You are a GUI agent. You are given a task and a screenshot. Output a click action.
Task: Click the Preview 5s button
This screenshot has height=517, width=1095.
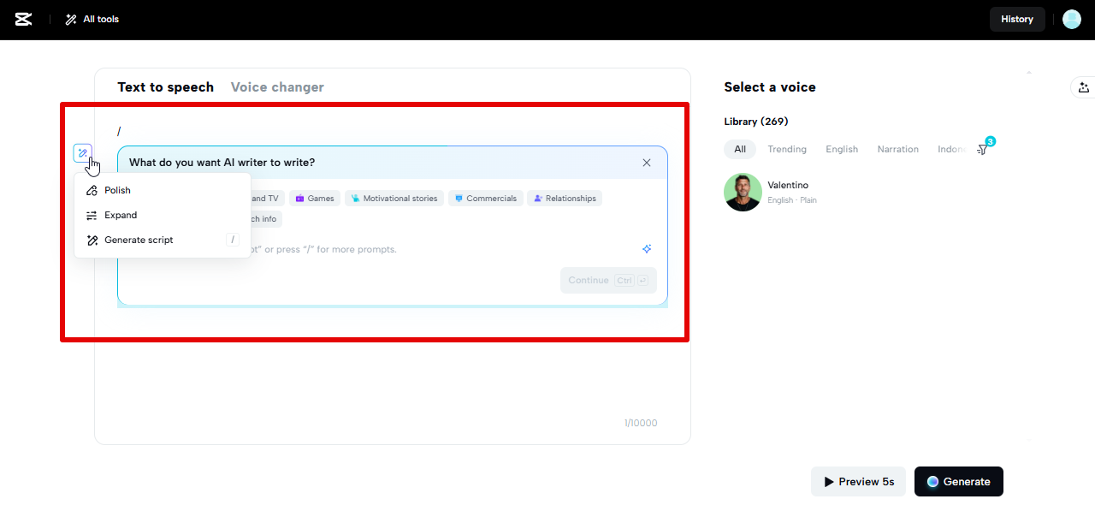coord(858,481)
